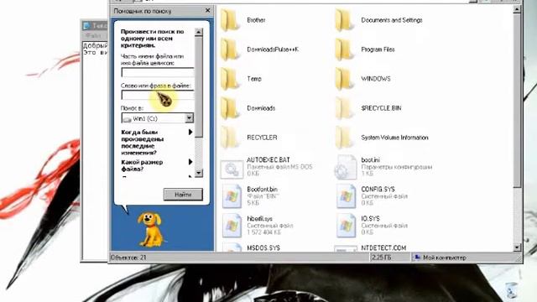Click the 'Найти' search button

[183, 195]
